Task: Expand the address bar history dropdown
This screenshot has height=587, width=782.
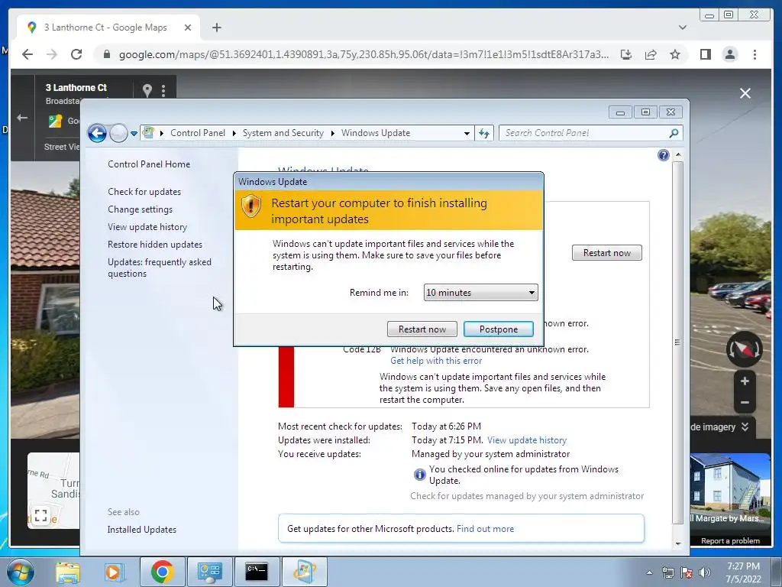Action: pos(467,133)
